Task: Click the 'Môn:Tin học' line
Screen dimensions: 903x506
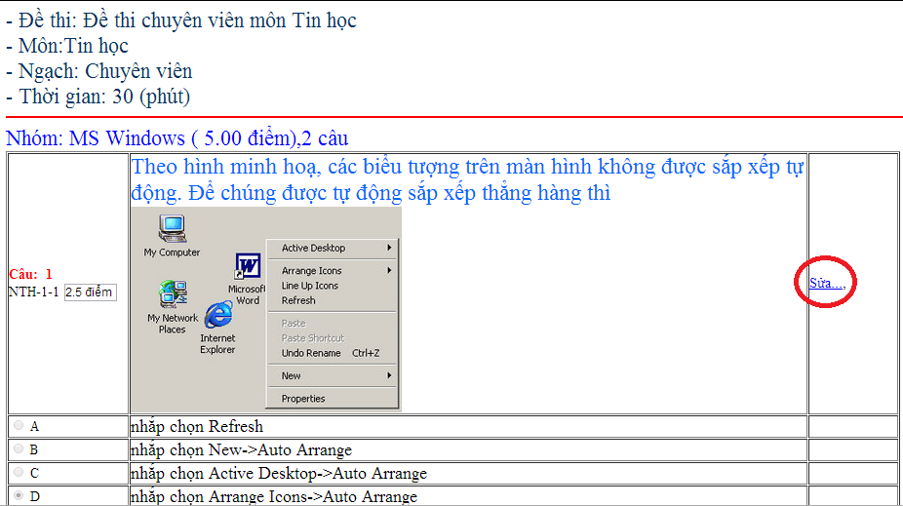Action: [x=67, y=46]
